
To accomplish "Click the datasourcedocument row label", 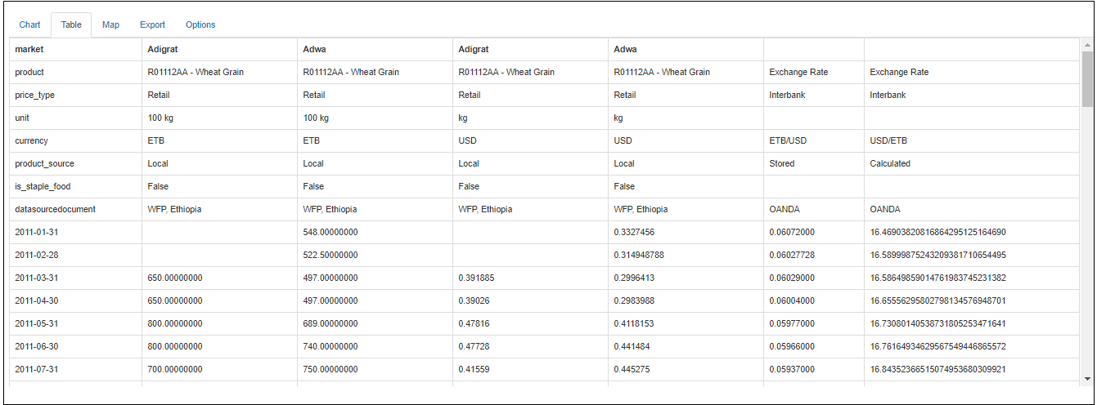I will click(55, 209).
